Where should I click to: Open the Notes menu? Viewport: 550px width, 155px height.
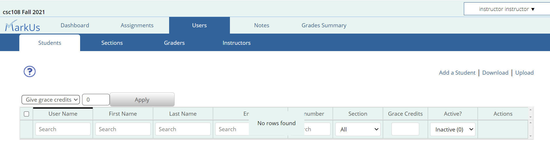(262, 25)
